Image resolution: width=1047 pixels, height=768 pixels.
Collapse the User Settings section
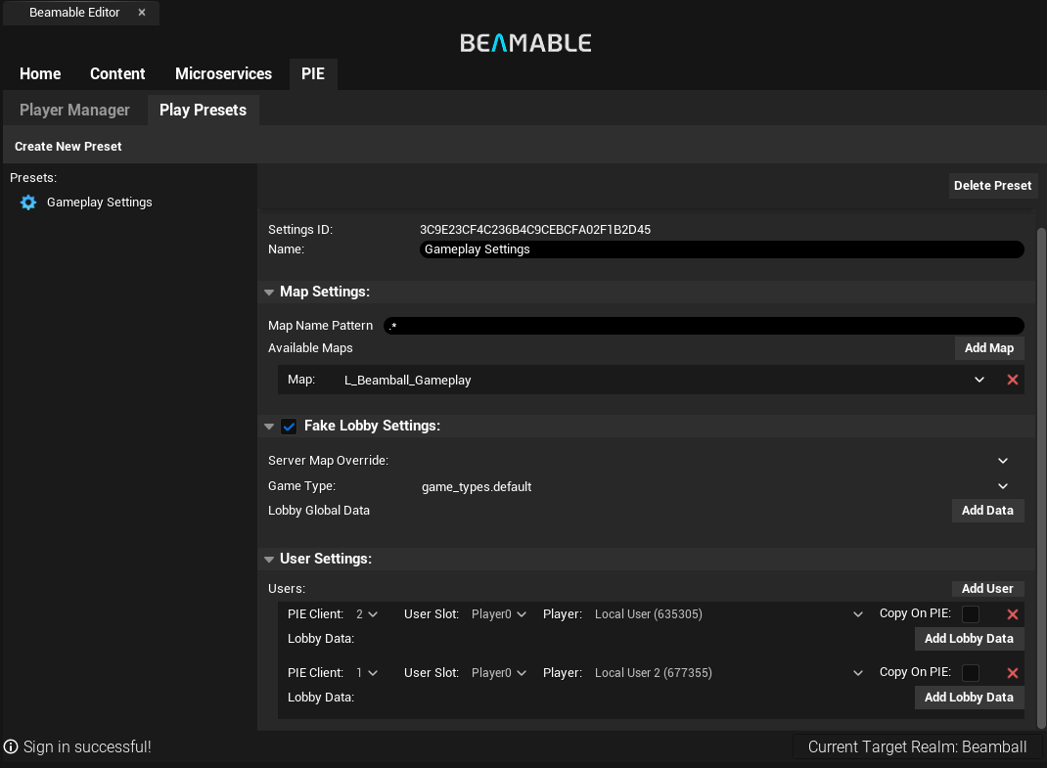[269, 560]
